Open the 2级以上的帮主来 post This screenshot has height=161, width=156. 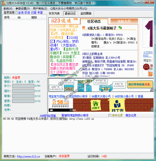point(92,54)
